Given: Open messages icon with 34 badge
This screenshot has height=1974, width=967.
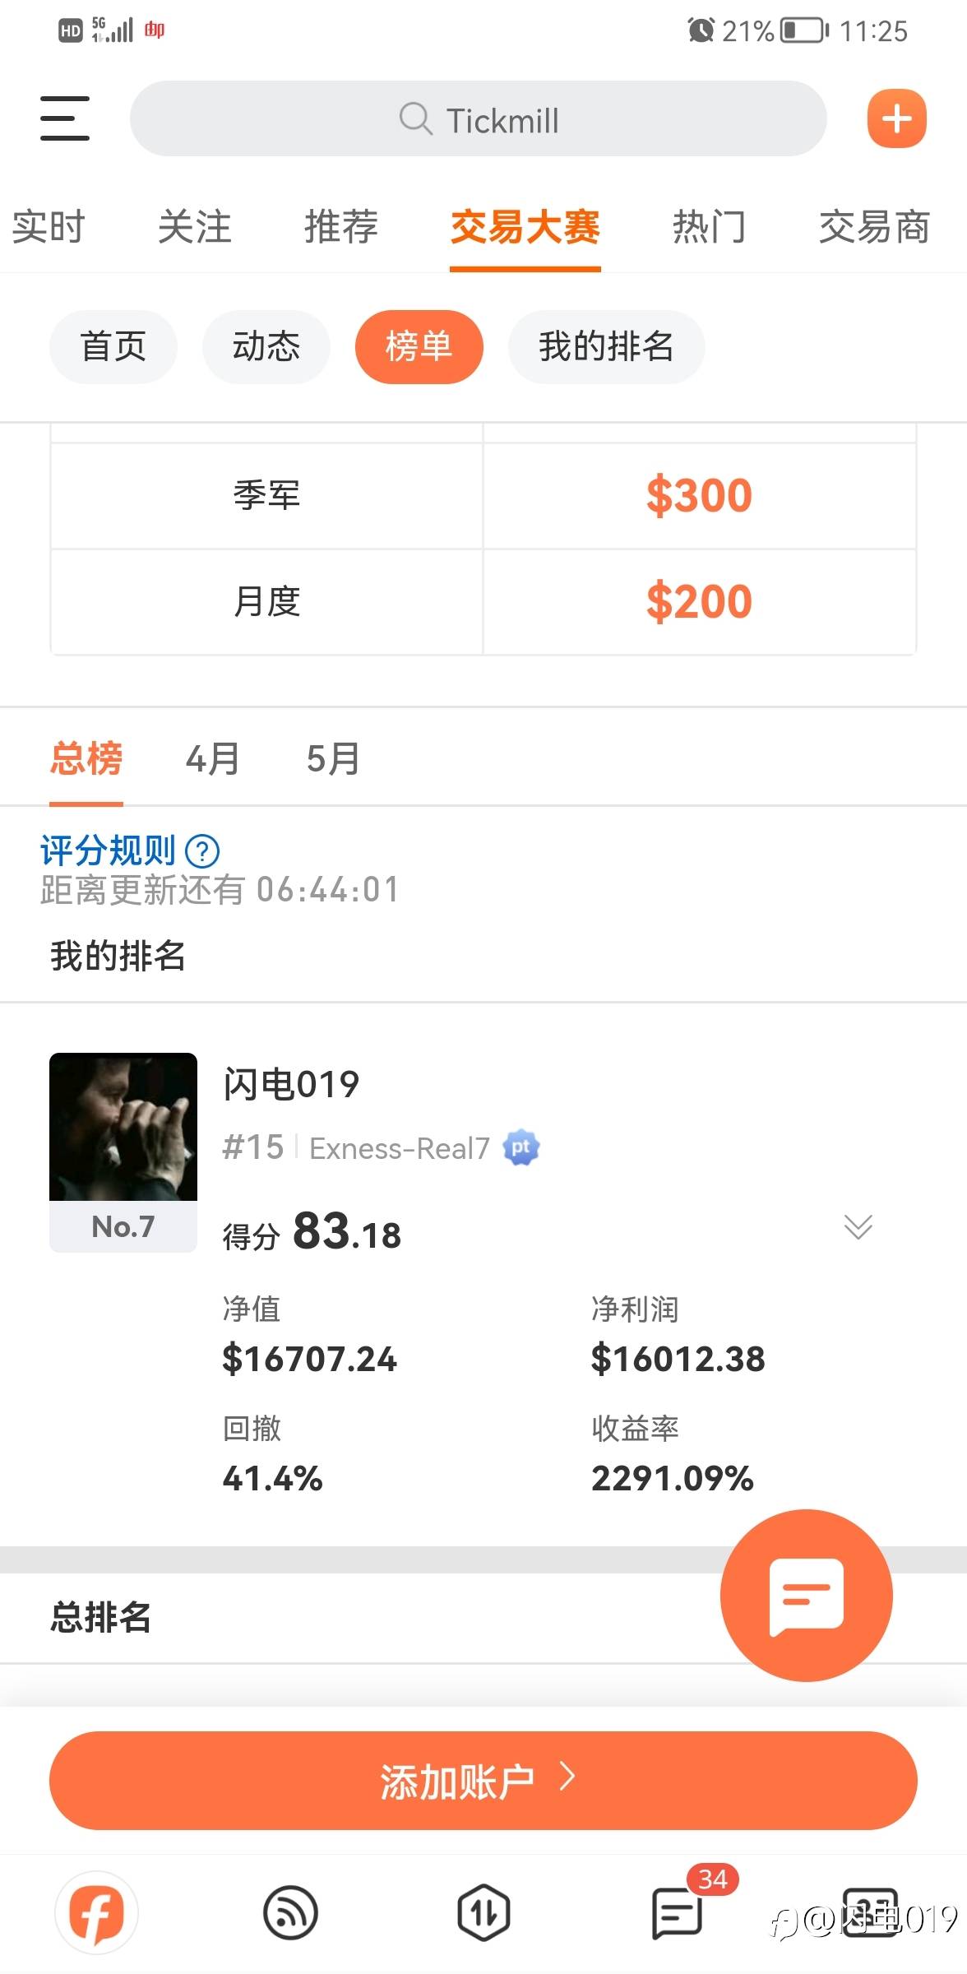Looking at the screenshot, I should point(678,1913).
